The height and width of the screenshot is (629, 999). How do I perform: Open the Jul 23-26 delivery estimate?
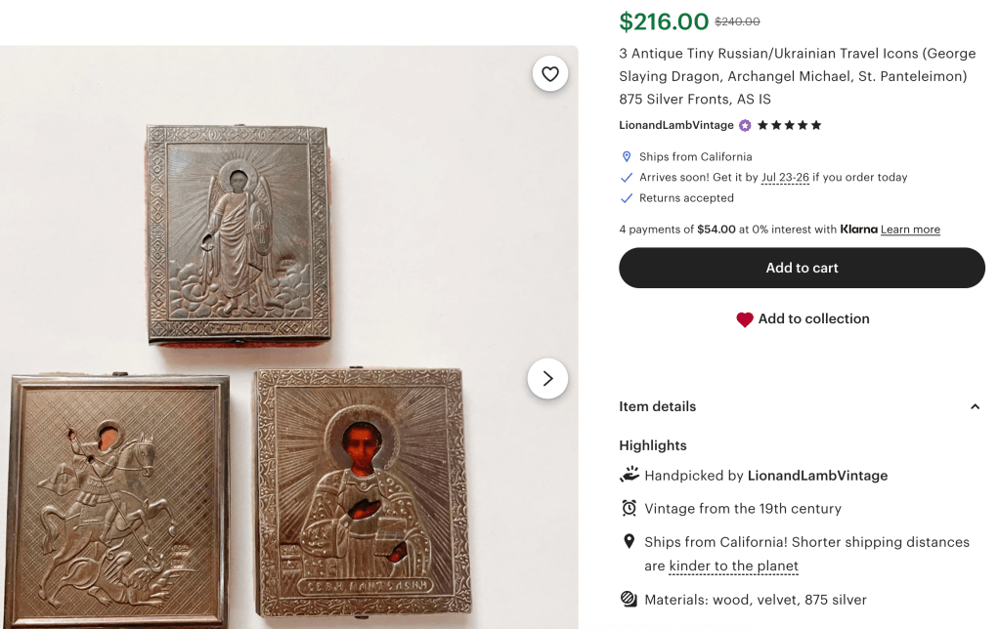tap(785, 178)
